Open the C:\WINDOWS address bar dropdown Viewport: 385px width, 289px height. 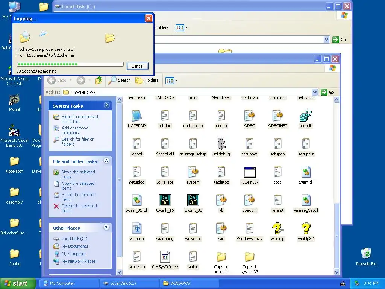click(315, 92)
